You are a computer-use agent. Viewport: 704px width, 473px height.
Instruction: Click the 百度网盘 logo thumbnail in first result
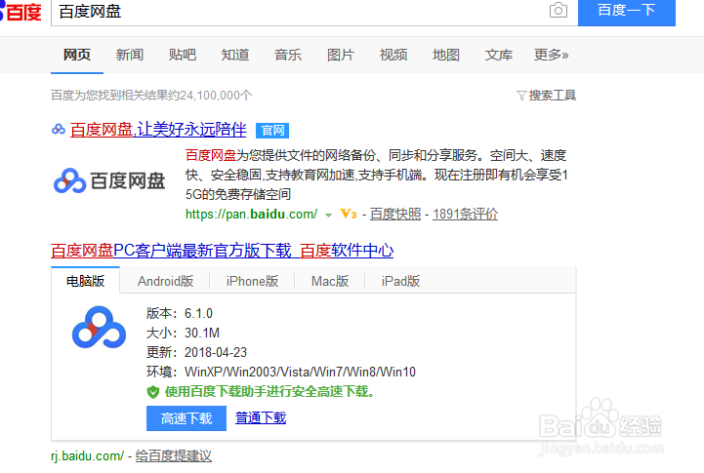pyautogui.click(x=109, y=180)
